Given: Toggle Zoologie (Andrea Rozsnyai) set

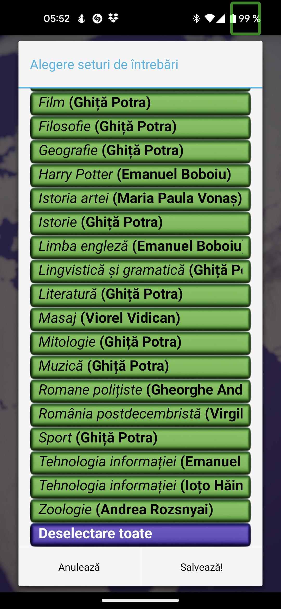Looking at the screenshot, I should pos(140,510).
